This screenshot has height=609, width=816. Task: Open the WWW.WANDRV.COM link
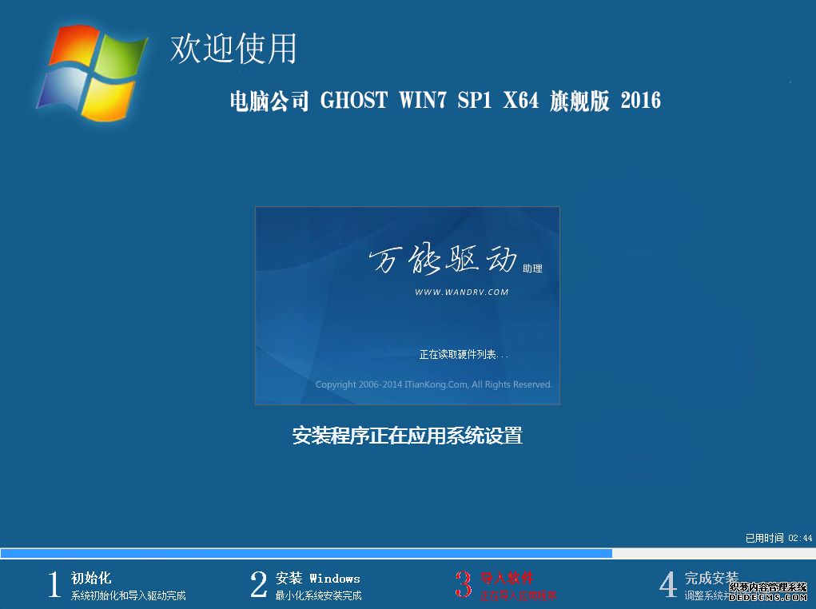pyautogui.click(x=462, y=292)
